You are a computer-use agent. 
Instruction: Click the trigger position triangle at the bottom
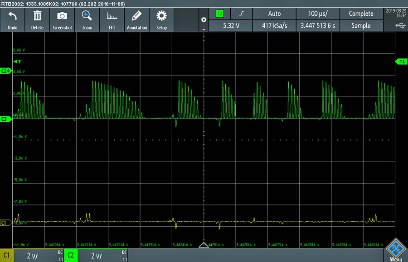[204, 245]
